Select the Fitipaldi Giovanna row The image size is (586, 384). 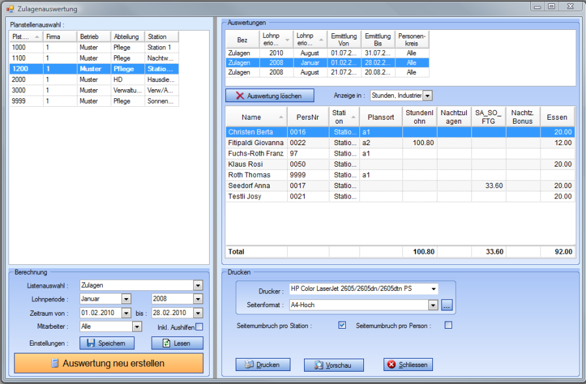(255, 143)
